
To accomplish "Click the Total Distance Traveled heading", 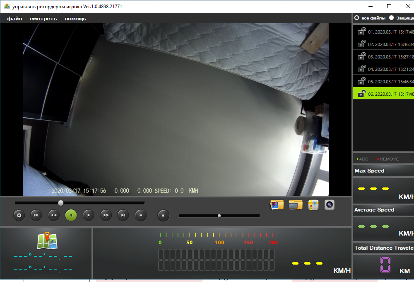I will [384, 248].
